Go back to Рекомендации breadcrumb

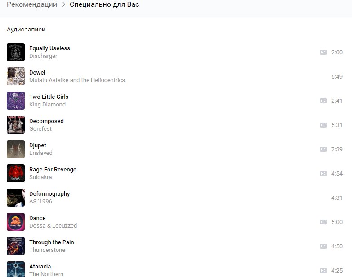coord(32,5)
